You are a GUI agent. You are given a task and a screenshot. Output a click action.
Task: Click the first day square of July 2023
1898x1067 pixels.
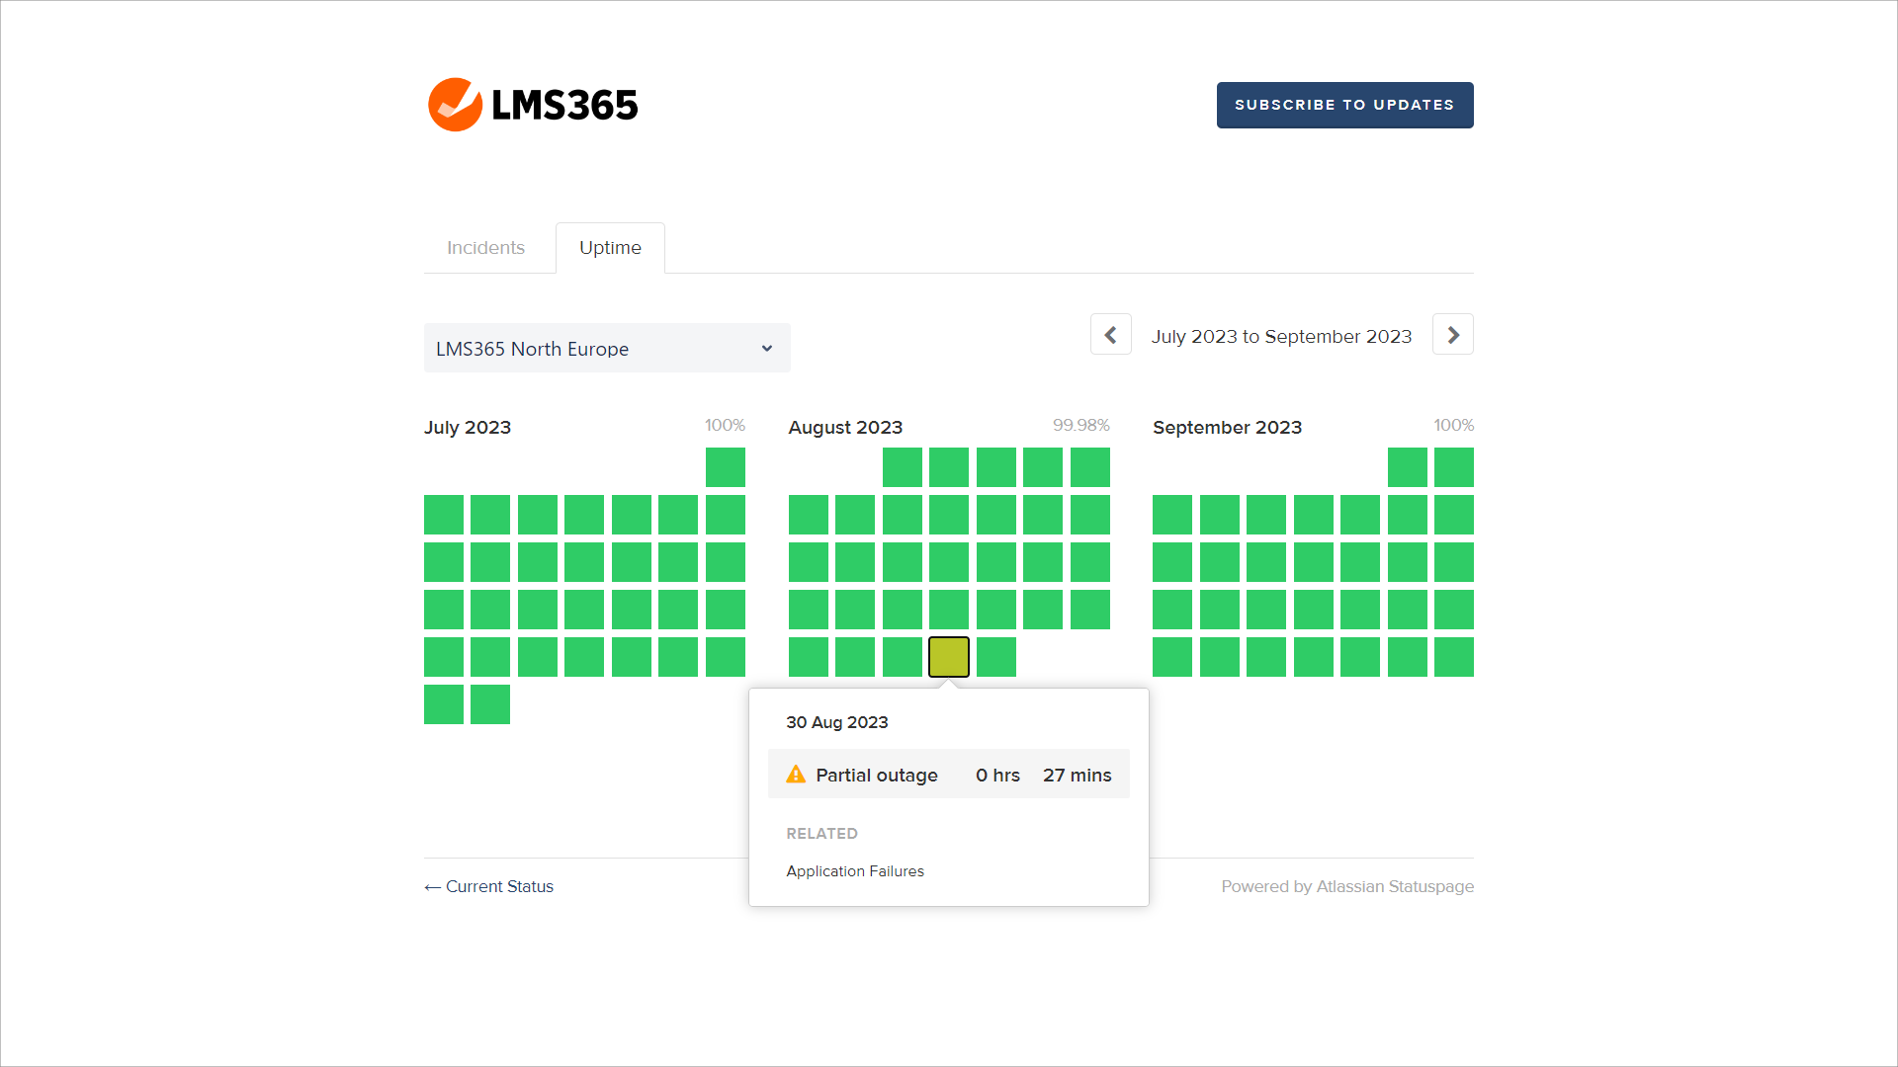tap(726, 467)
